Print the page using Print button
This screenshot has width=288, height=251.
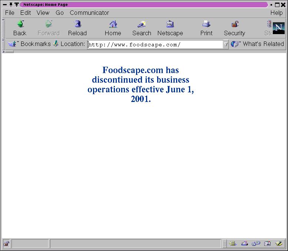coord(206,28)
